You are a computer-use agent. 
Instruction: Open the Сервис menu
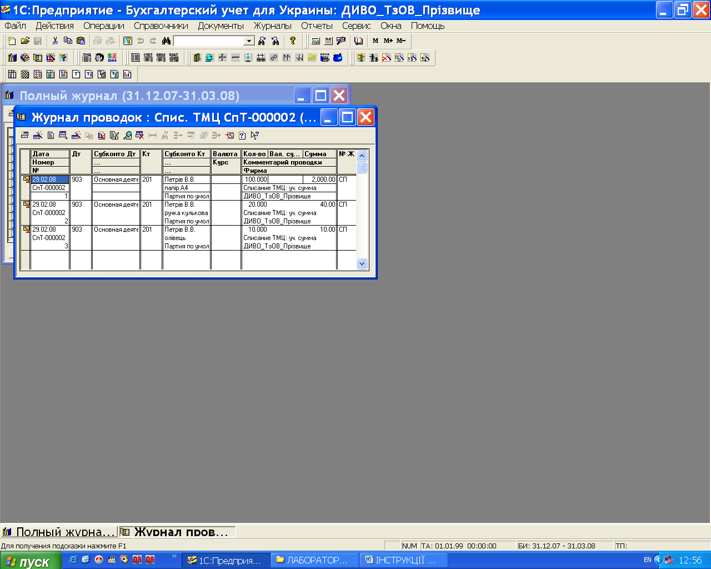pyautogui.click(x=357, y=26)
